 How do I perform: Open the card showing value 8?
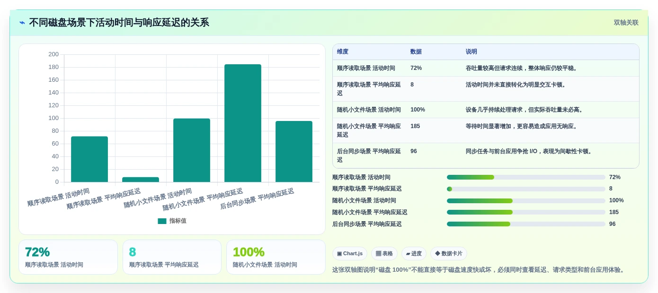click(x=172, y=257)
